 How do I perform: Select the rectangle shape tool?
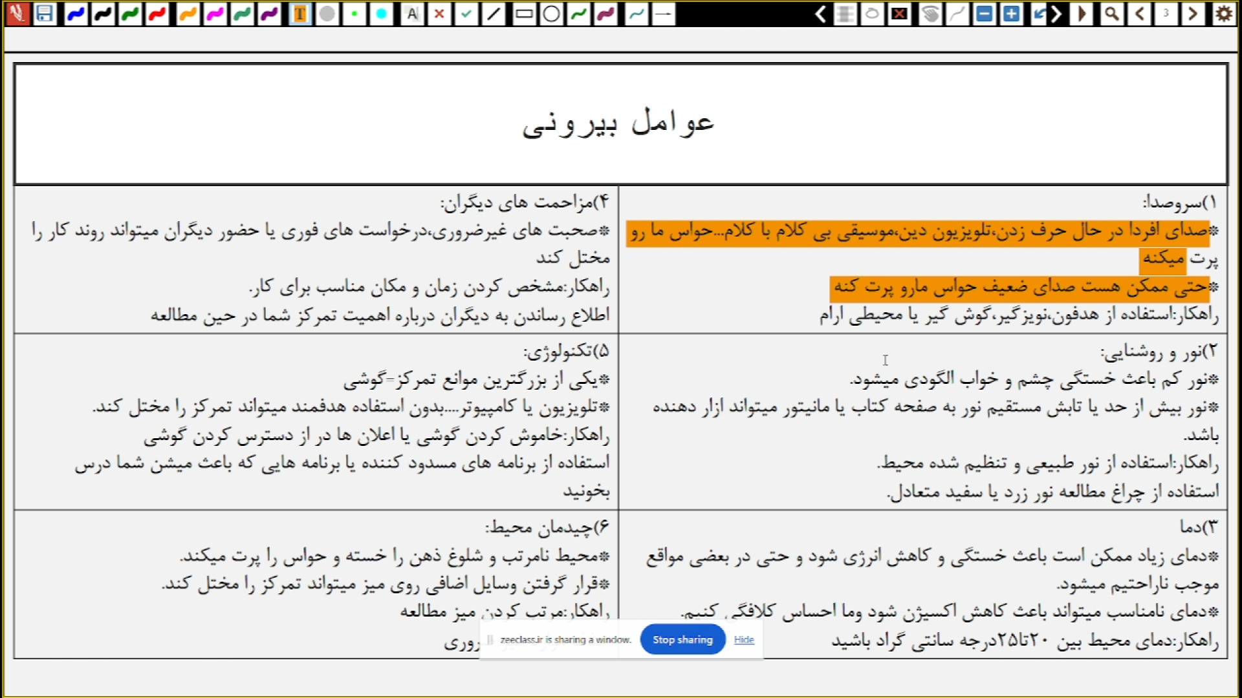pyautogui.click(x=524, y=14)
